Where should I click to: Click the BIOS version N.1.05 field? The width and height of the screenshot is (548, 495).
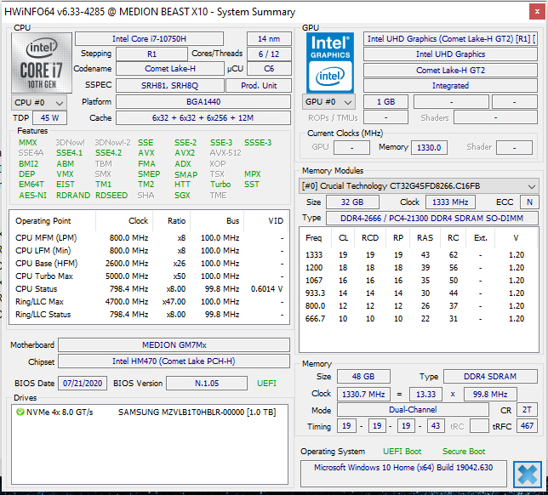click(x=207, y=384)
